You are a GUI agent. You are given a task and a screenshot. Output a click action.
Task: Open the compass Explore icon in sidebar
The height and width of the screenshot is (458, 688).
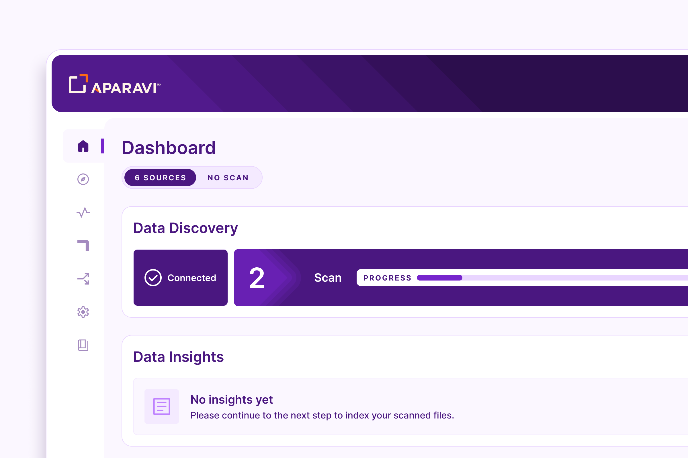click(83, 179)
